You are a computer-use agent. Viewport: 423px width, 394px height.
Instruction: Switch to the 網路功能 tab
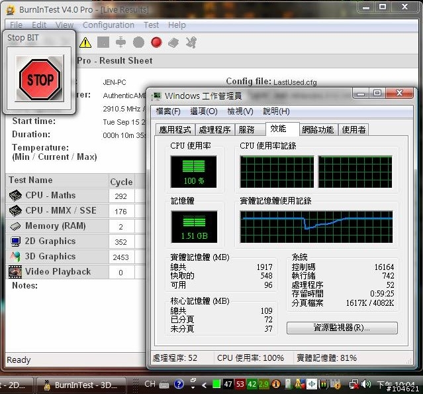(x=318, y=130)
